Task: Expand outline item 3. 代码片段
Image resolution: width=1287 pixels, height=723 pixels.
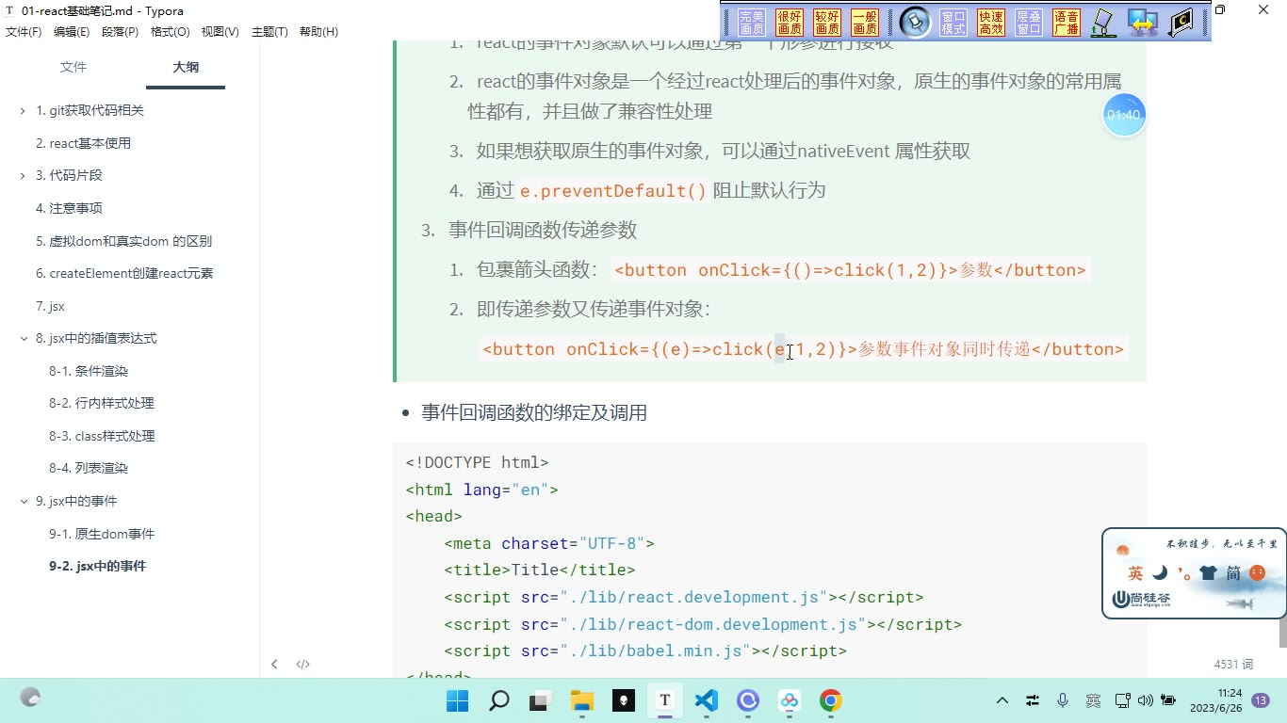Action: pos(23,176)
